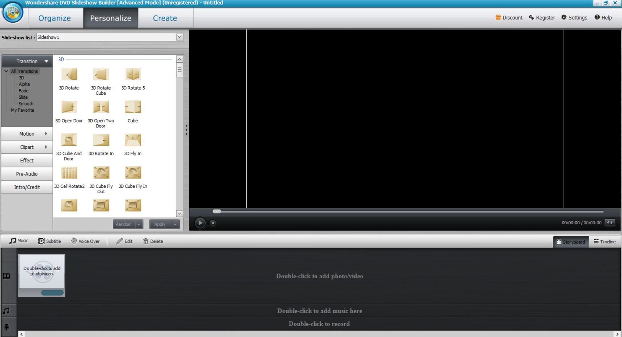Choose the Cube transition thumbnail

133,107
